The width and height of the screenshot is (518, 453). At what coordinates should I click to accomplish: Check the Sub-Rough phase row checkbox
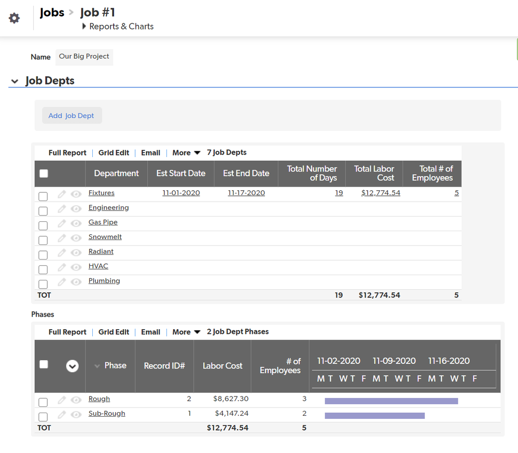[43, 417]
